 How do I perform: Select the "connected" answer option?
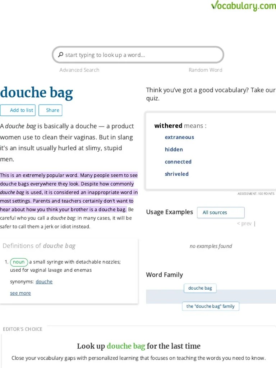pyautogui.click(x=178, y=162)
